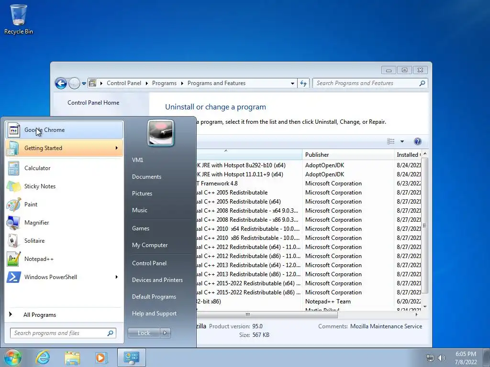Open Documents from the Start menu
This screenshot has width=490, height=367.
point(146,177)
